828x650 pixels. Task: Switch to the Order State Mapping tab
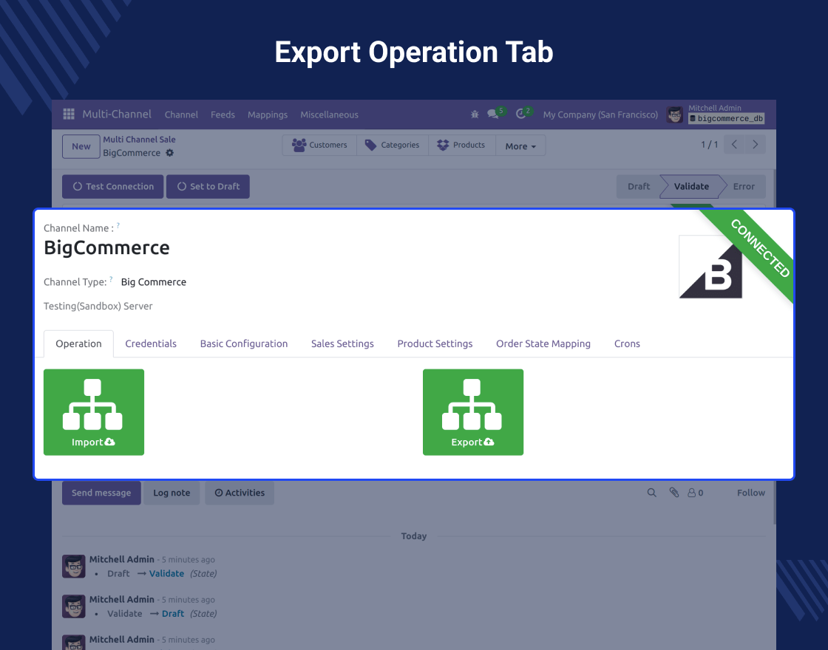tap(543, 344)
